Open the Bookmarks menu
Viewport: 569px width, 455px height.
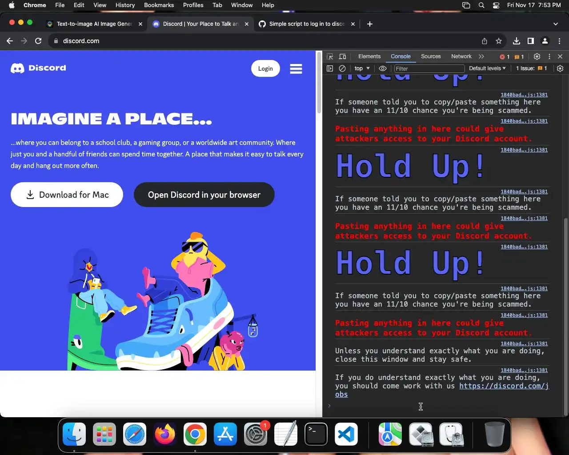[x=159, y=5]
